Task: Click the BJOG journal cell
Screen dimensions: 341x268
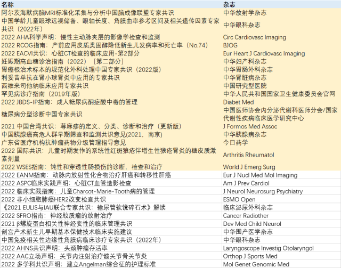Action: click(281, 45)
